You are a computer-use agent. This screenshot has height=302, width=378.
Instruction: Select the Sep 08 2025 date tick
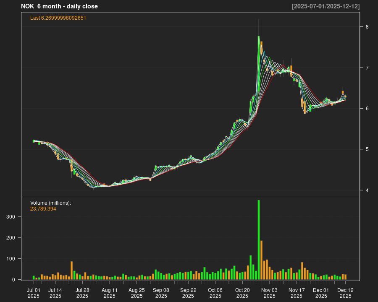(161, 293)
